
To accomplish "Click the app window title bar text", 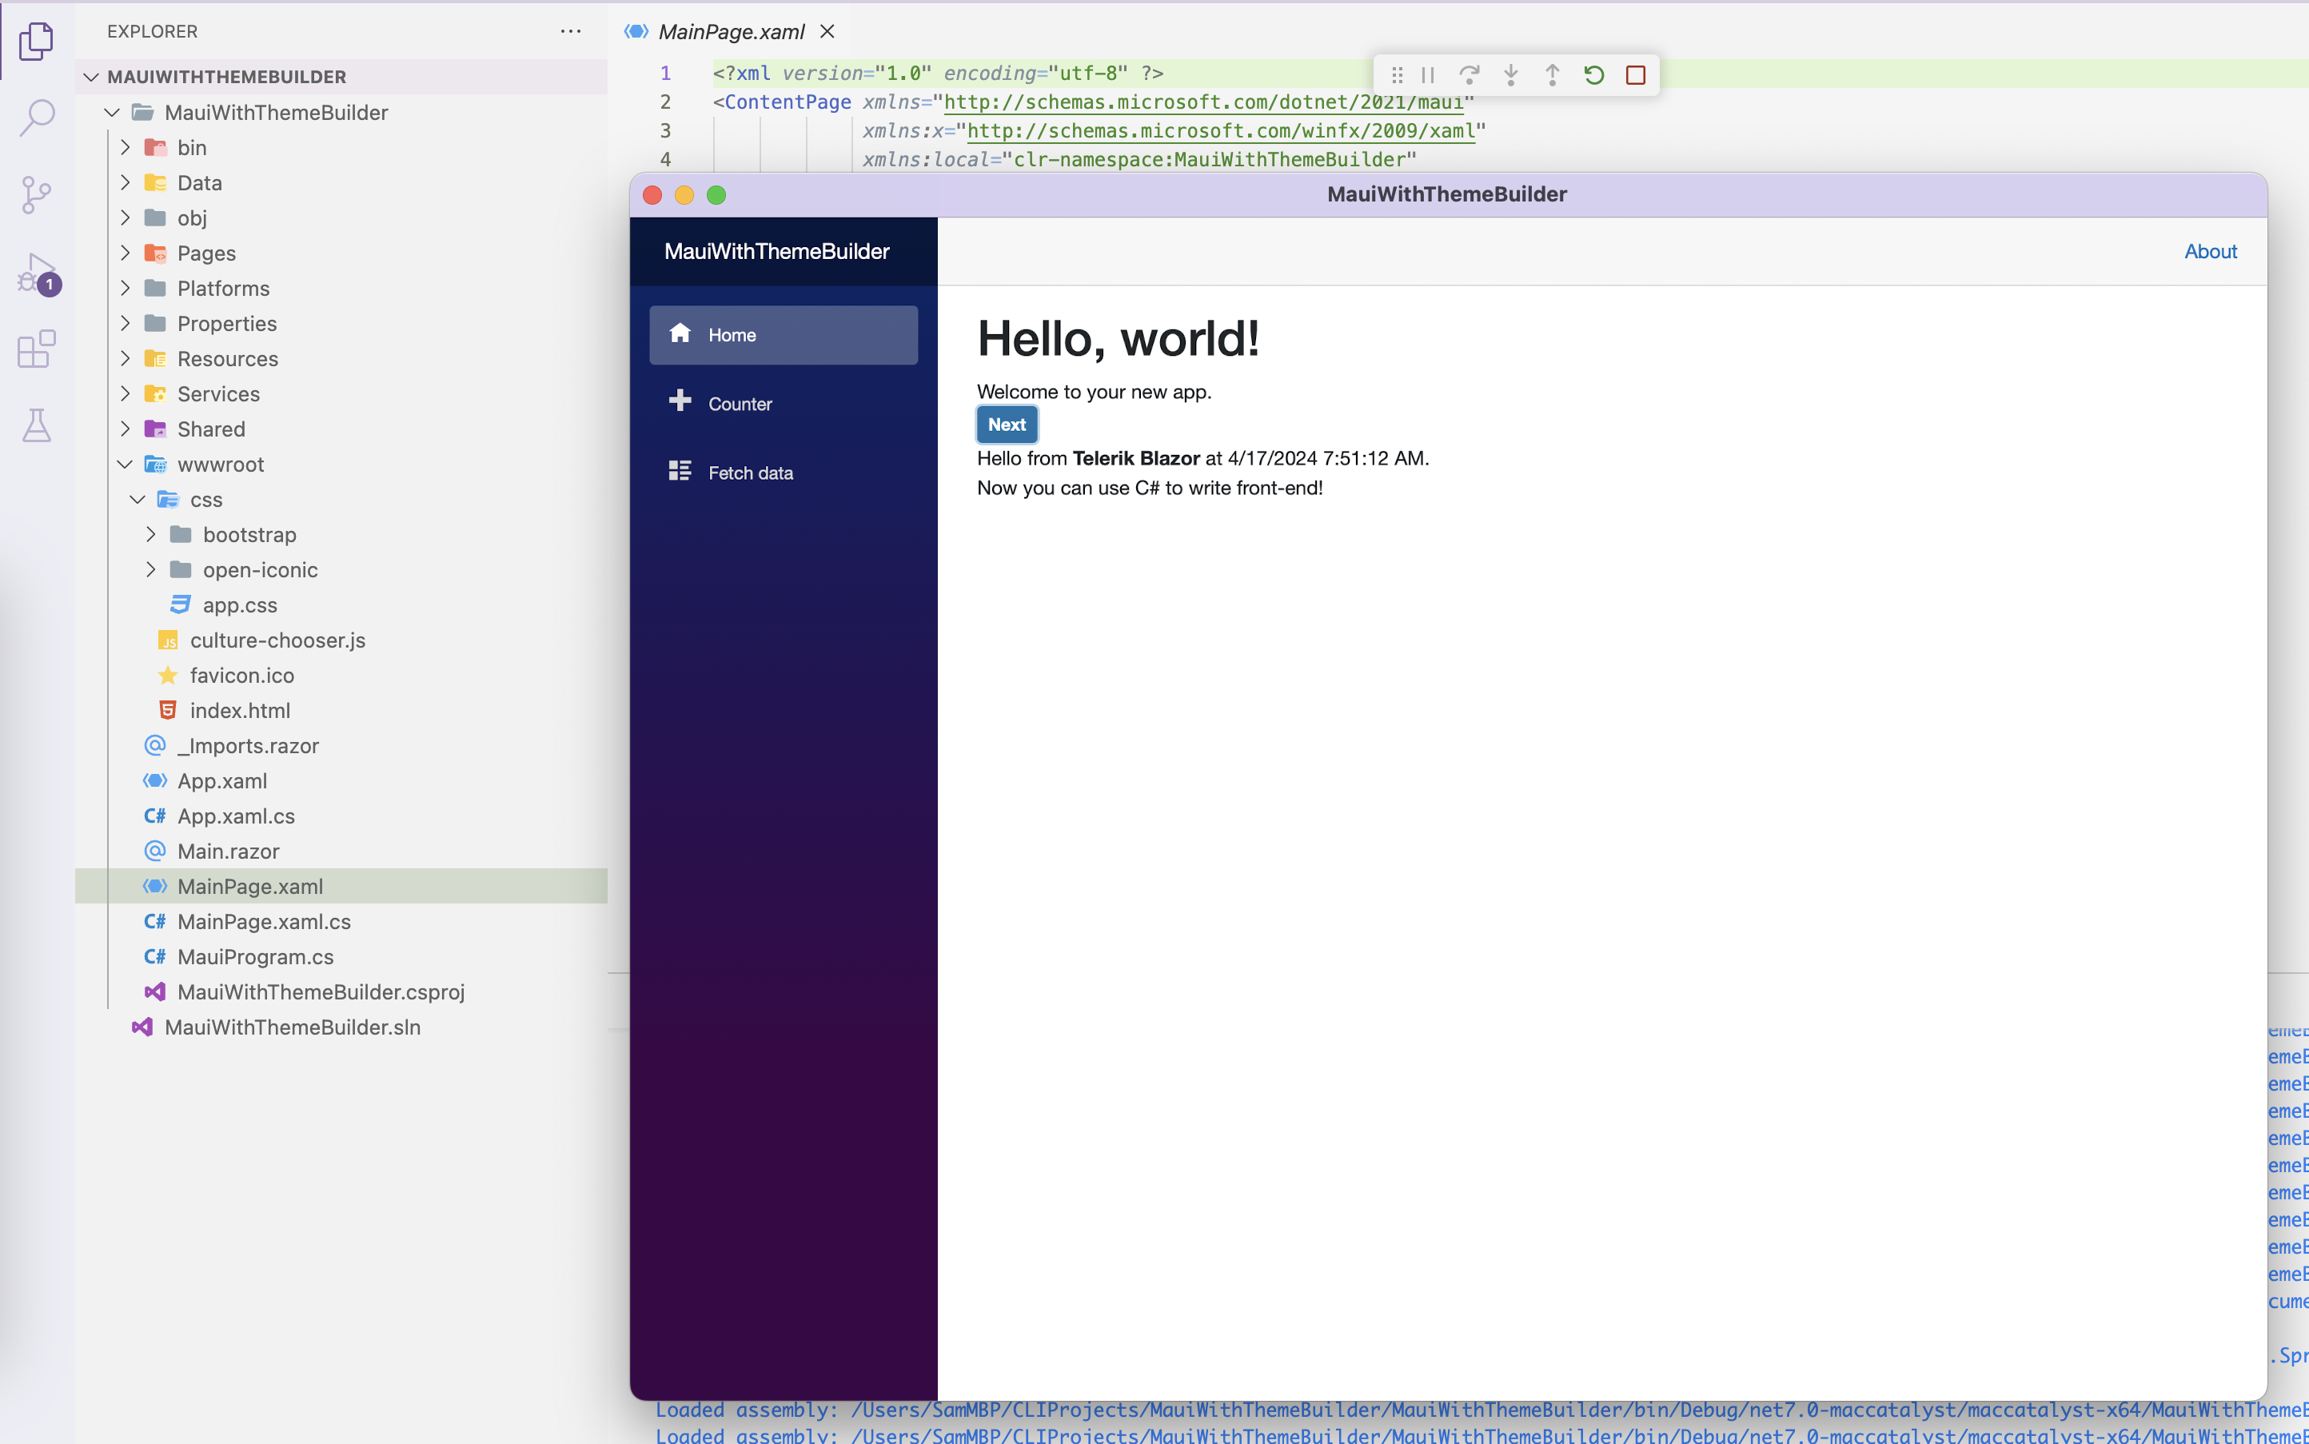I will tap(1446, 195).
